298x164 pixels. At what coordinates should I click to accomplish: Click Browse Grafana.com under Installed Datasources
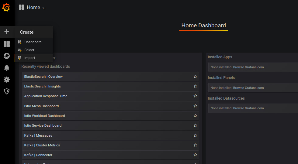click(248, 108)
